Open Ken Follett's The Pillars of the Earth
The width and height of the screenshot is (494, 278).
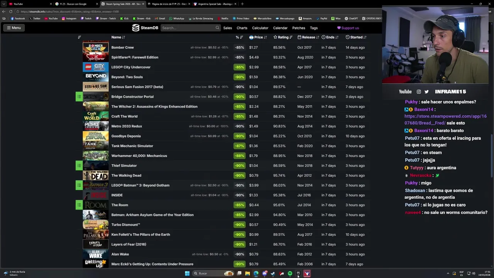click(140, 234)
